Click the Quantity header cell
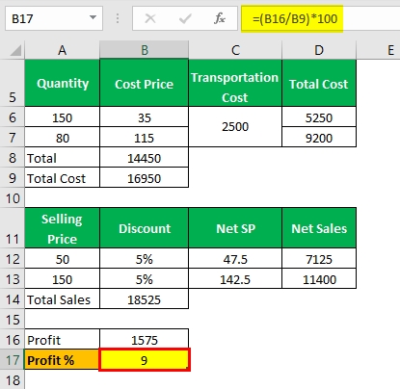The width and height of the screenshot is (400, 389). (63, 83)
